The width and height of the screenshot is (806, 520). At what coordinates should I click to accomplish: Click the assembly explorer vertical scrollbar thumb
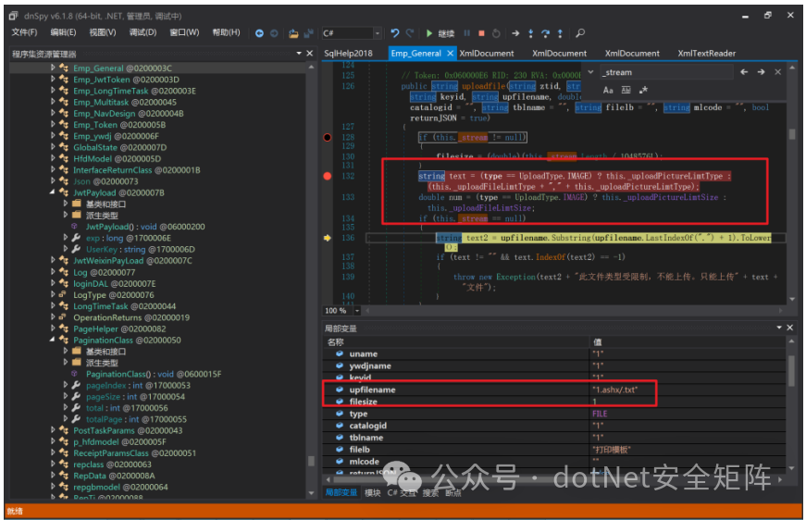(x=311, y=461)
